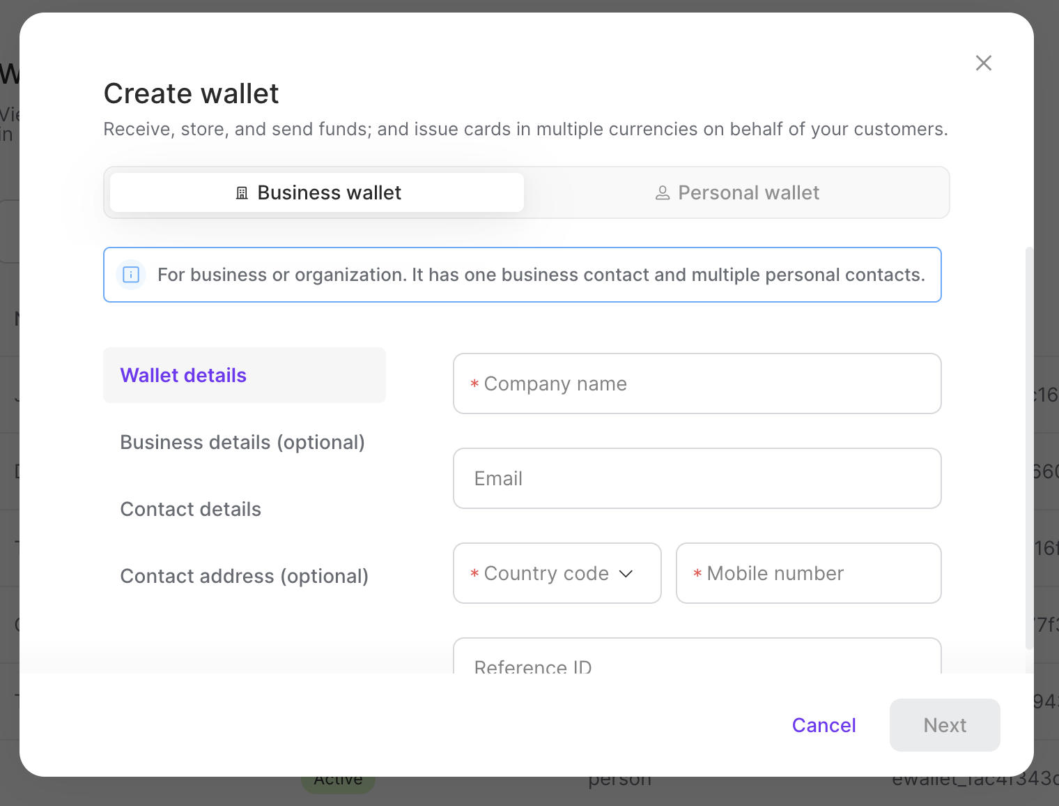Select the Reference ID field
1059x806 pixels.
click(x=697, y=662)
